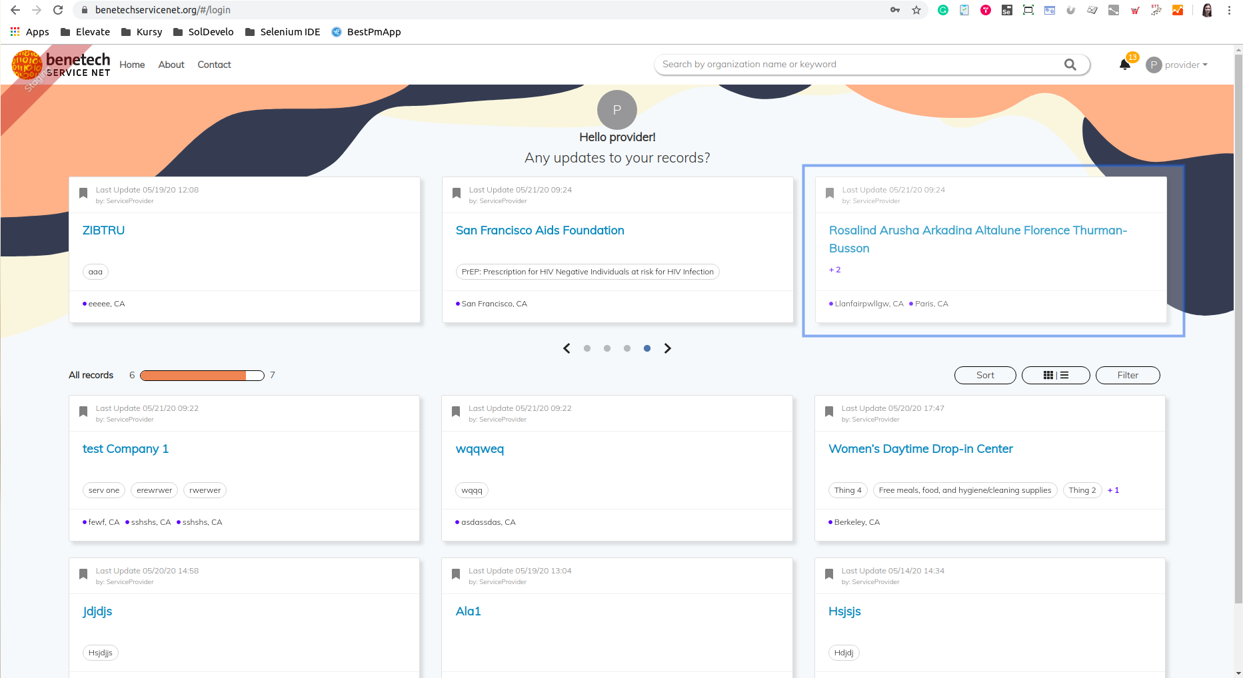The image size is (1243, 678).
Task: Click the provider avatar icon
Action: [1153, 65]
